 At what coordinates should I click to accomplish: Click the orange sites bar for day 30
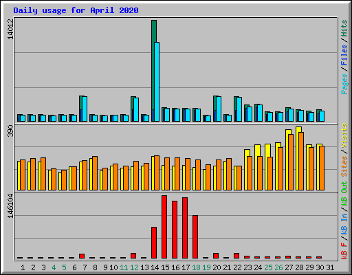[322, 168]
